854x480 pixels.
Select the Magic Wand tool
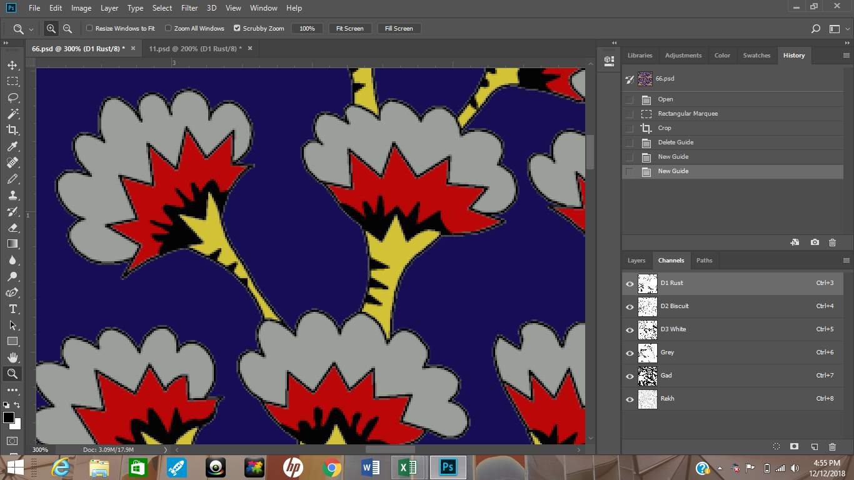pyautogui.click(x=12, y=114)
